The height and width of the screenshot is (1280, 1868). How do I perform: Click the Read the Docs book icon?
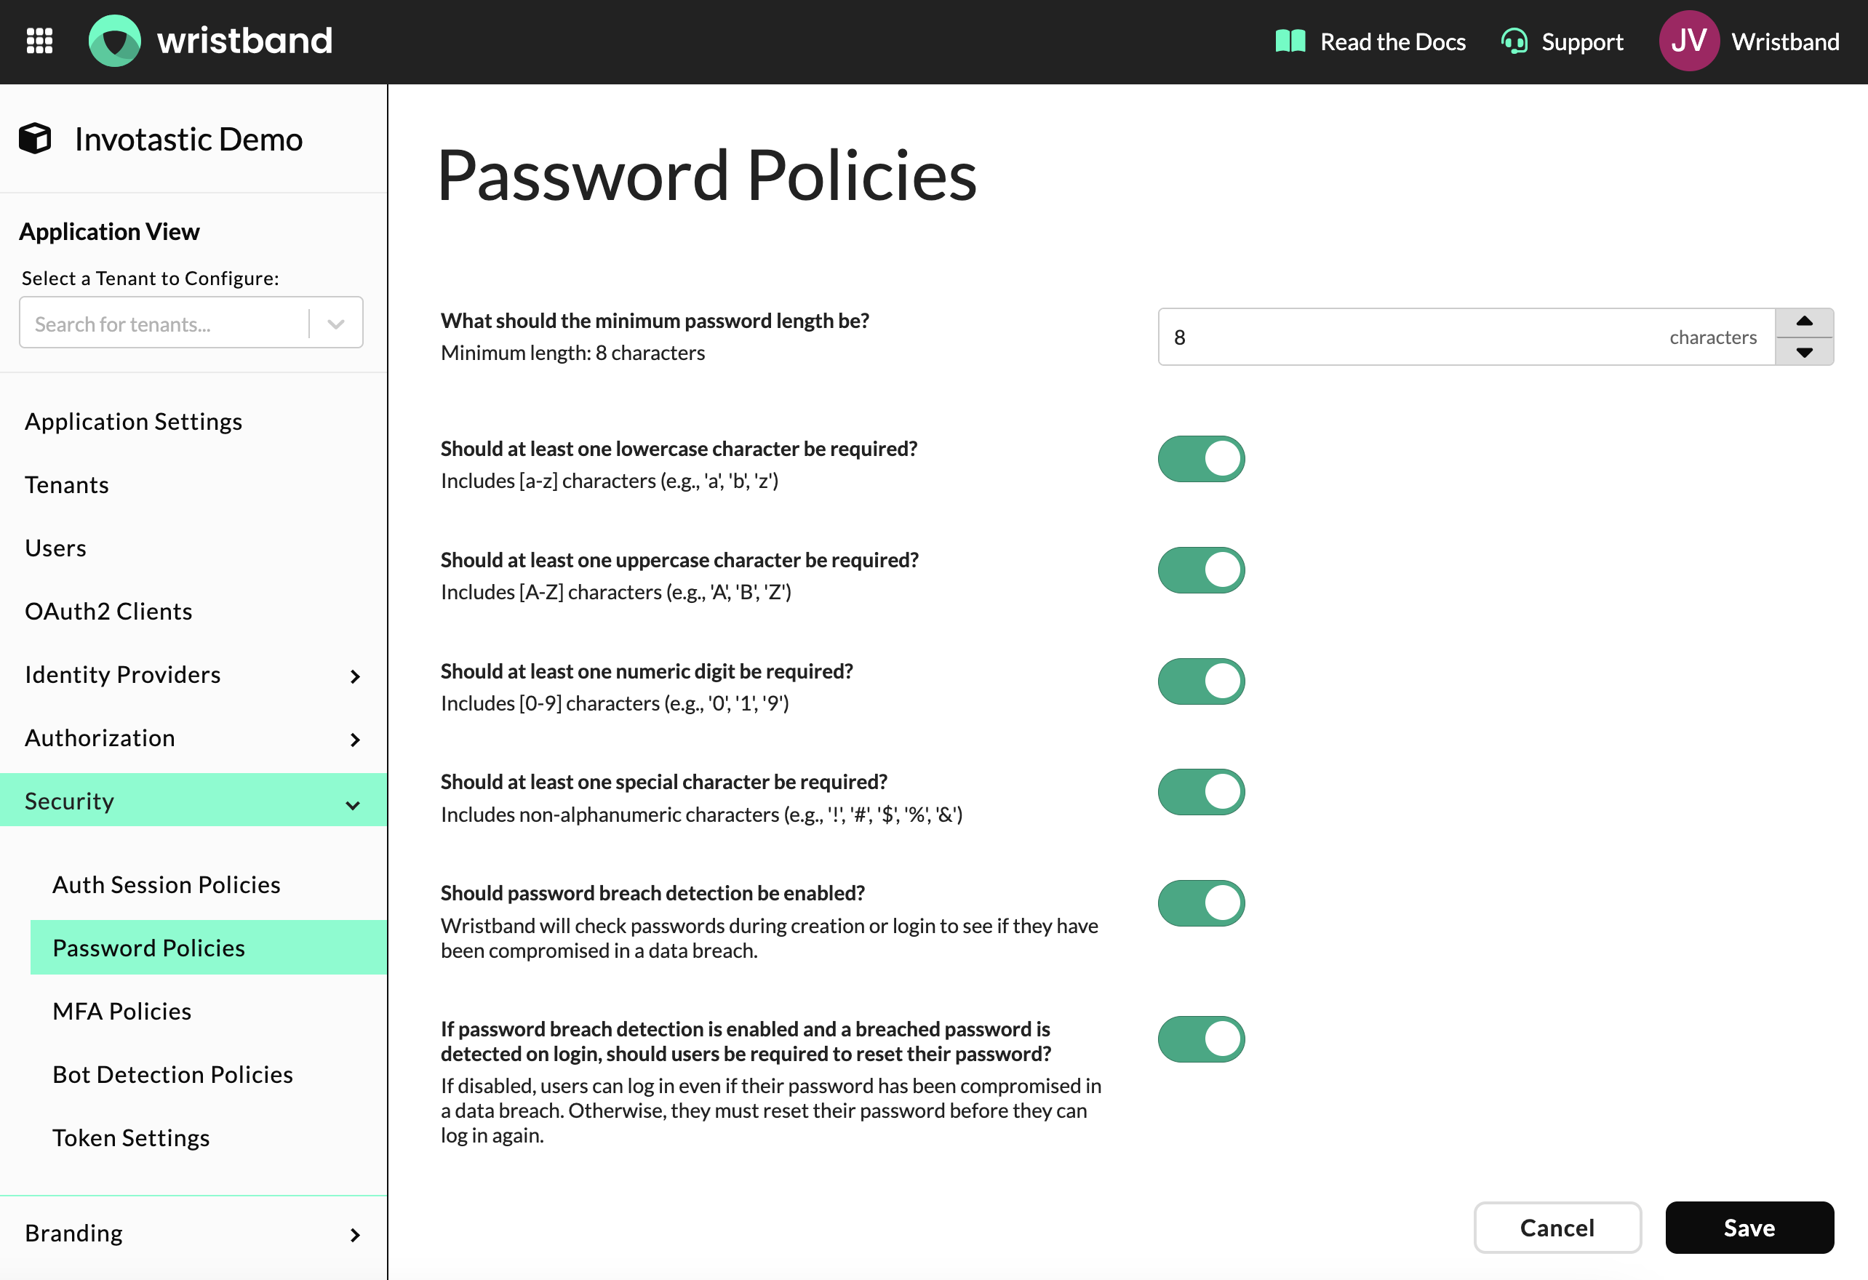coord(1290,41)
